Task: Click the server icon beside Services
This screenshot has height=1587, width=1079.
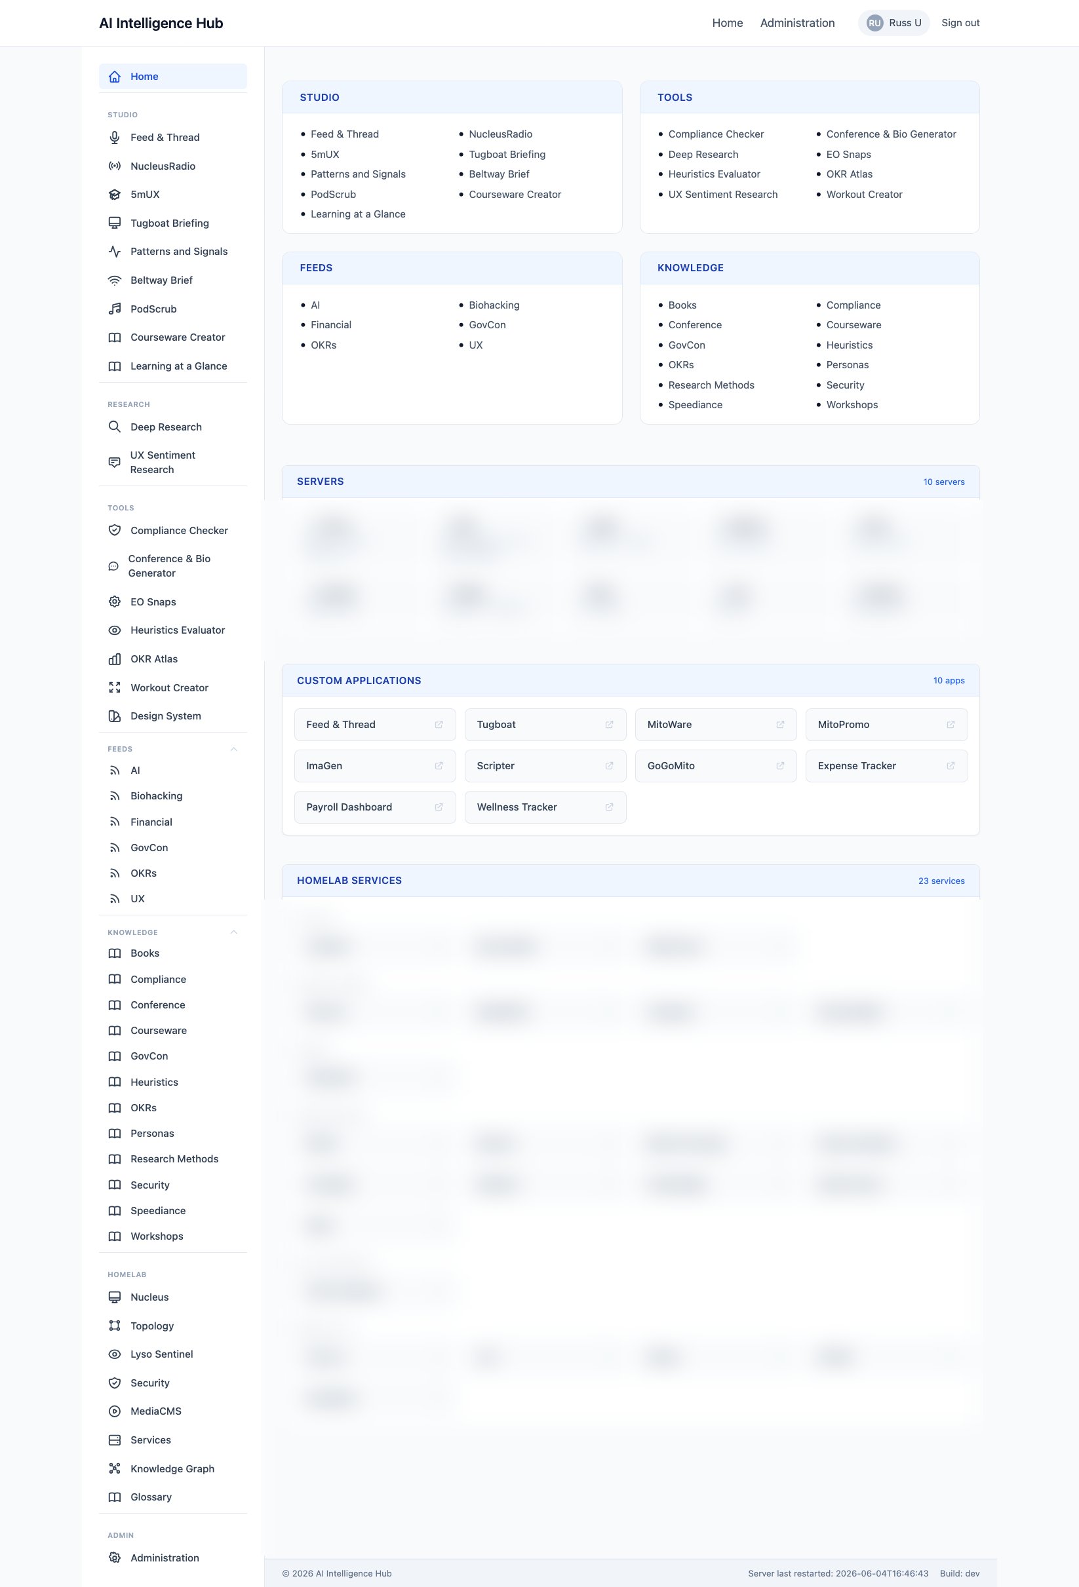Action: click(115, 1440)
